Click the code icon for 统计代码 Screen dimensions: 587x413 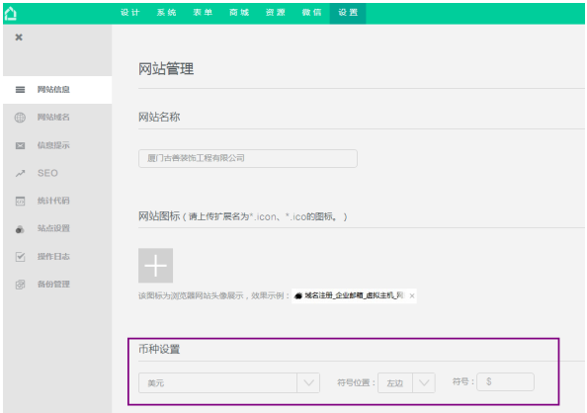point(20,202)
